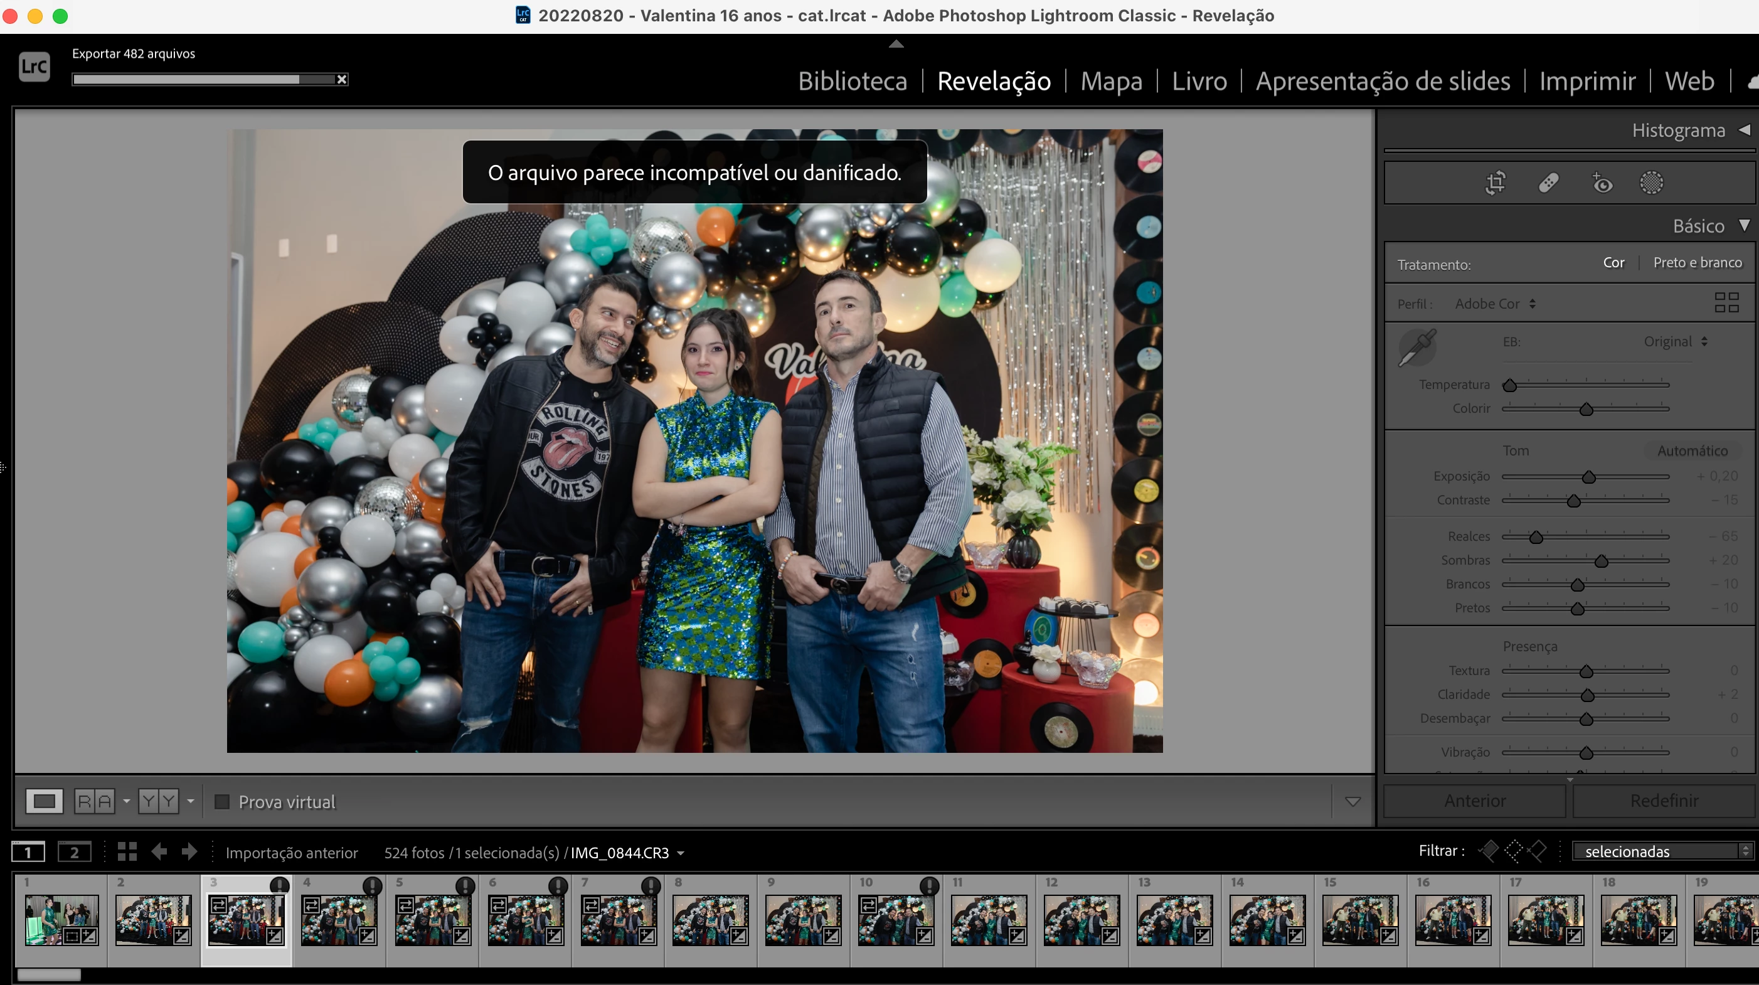Switch to grid view in filmstrip bar
This screenshot has height=985, width=1759.
[x=127, y=851]
